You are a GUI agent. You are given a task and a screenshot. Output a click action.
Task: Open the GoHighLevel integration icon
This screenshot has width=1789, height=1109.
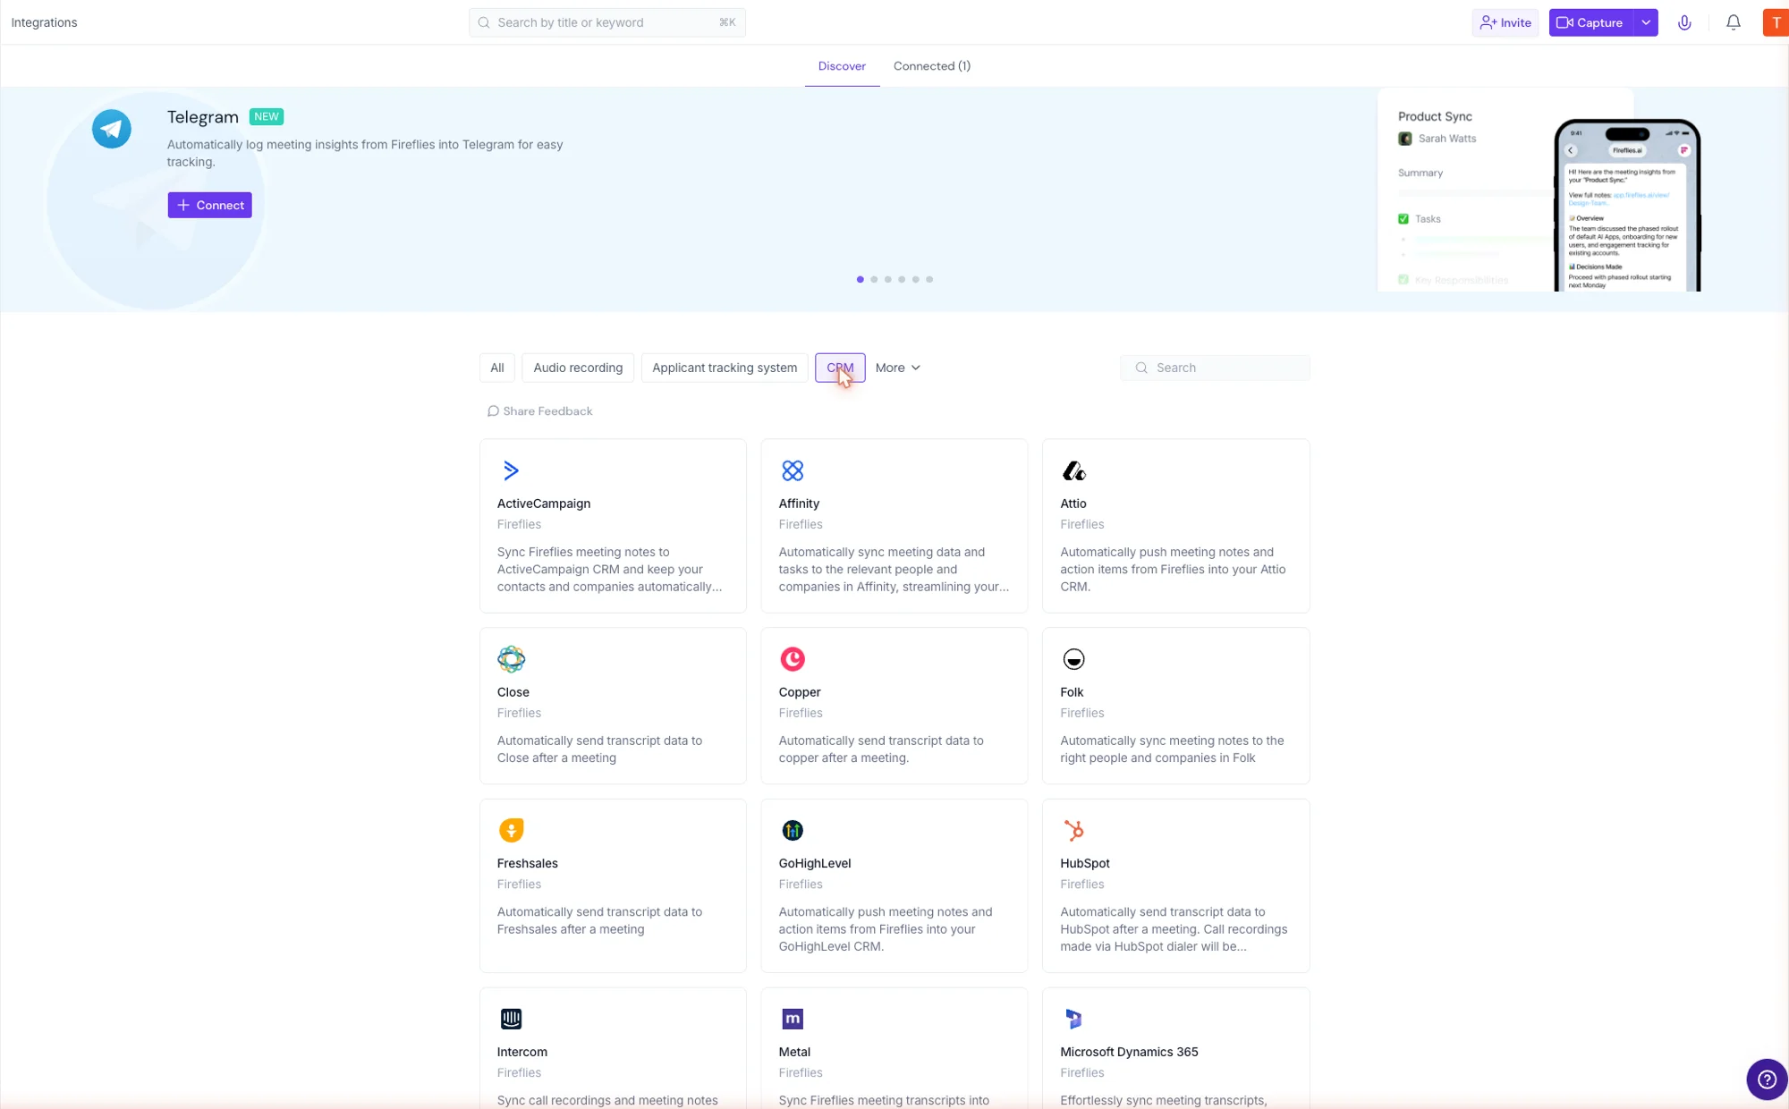click(x=793, y=830)
